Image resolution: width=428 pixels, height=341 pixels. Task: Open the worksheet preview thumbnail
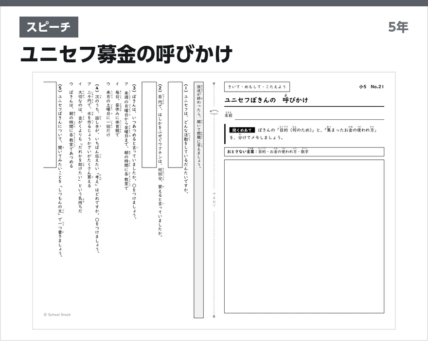[x=214, y=201]
